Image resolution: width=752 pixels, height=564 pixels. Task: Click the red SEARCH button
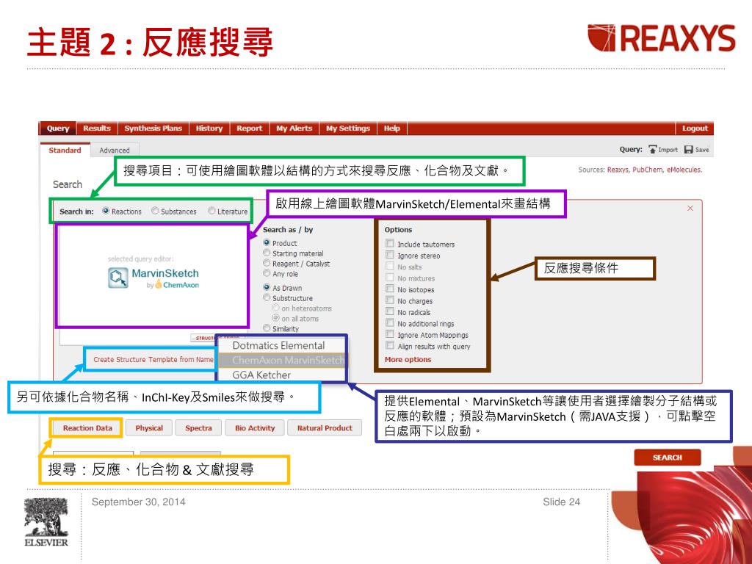[x=667, y=458]
